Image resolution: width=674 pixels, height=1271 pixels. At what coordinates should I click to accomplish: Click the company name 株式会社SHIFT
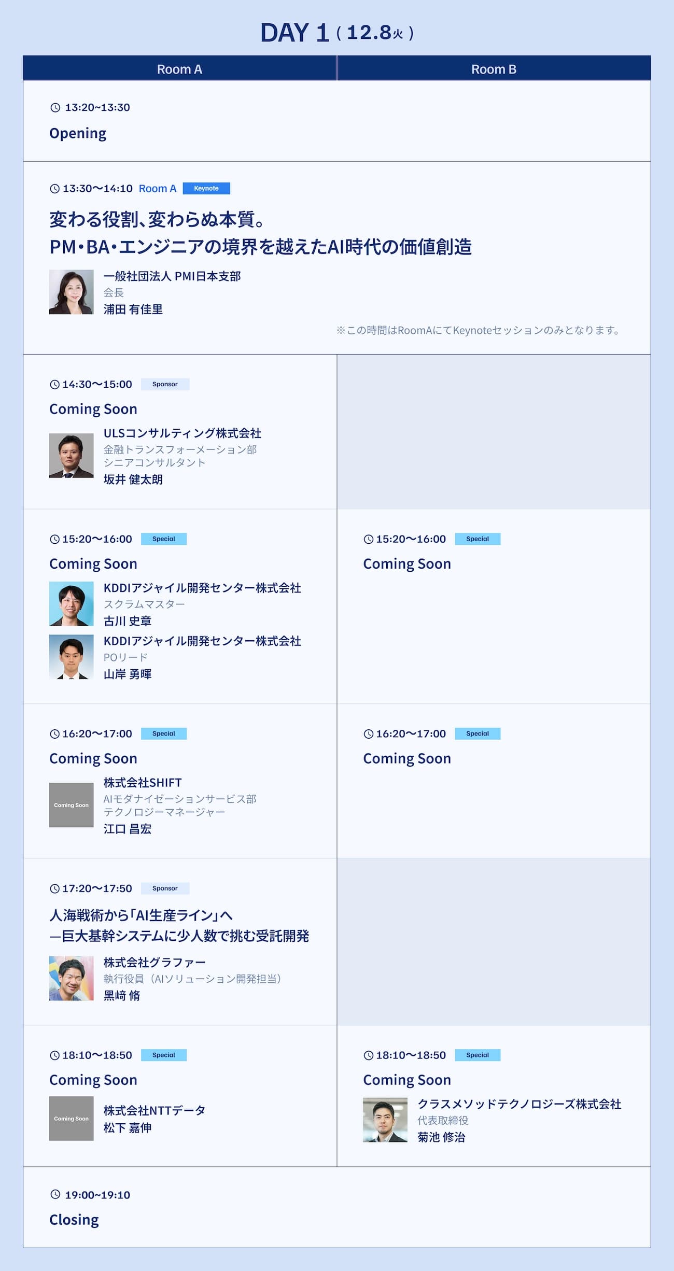pyautogui.click(x=143, y=783)
